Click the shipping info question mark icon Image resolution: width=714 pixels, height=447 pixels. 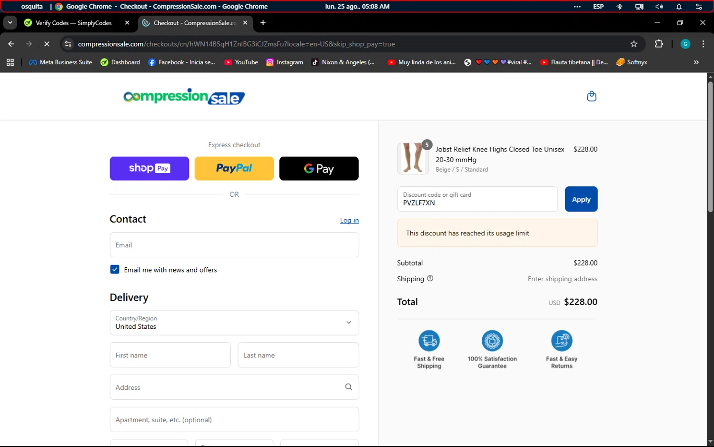click(x=430, y=278)
